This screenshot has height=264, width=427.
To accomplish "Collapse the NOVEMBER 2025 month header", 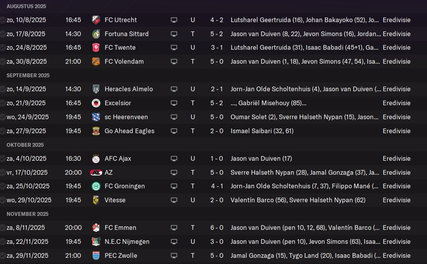I will [x=28, y=214].
